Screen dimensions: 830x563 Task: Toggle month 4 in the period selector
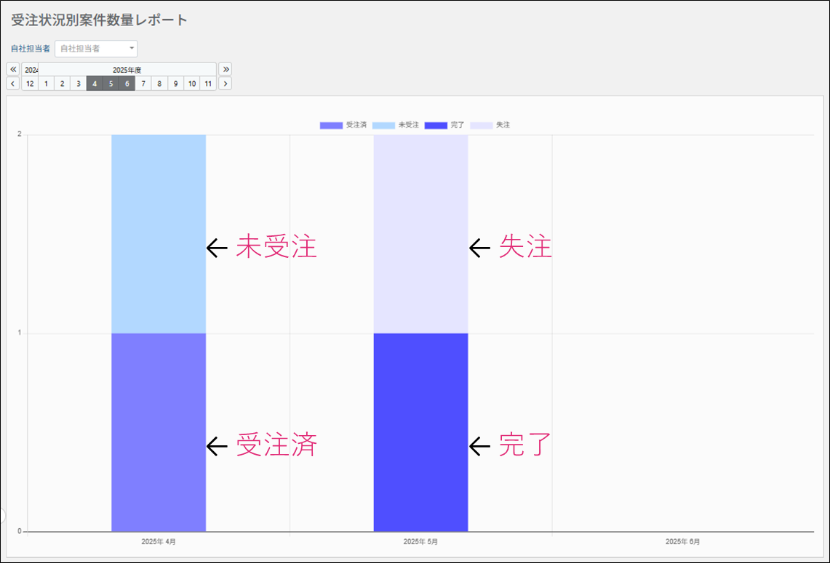[x=95, y=84]
